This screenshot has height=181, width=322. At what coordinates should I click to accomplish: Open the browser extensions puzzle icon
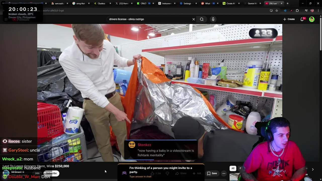(297, 11)
